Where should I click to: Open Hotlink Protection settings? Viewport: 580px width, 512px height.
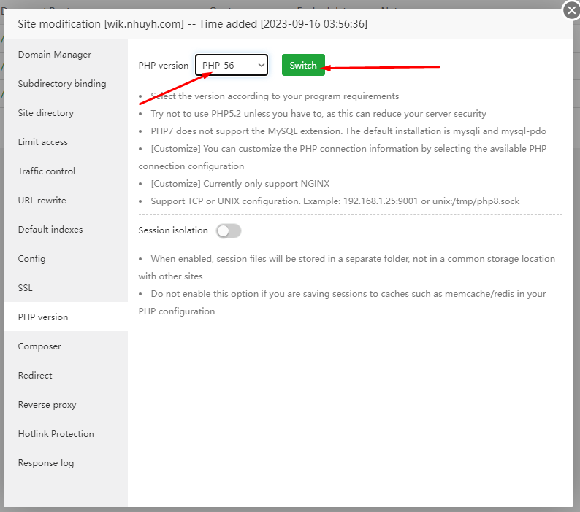point(66,434)
